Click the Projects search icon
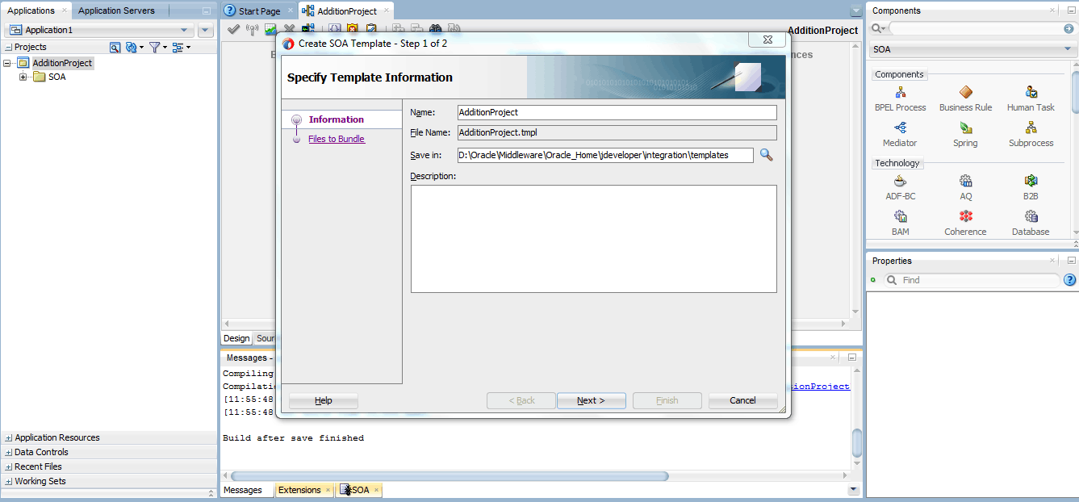The width and height of the screenshot is (1079, 502). click(115, 48)
